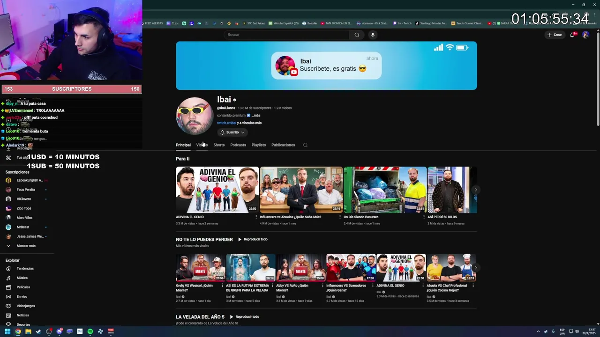Click Reproducir todo for LA VELADA DEL AÑO 5
Viewport: 600px width, 337px height.
244,317
